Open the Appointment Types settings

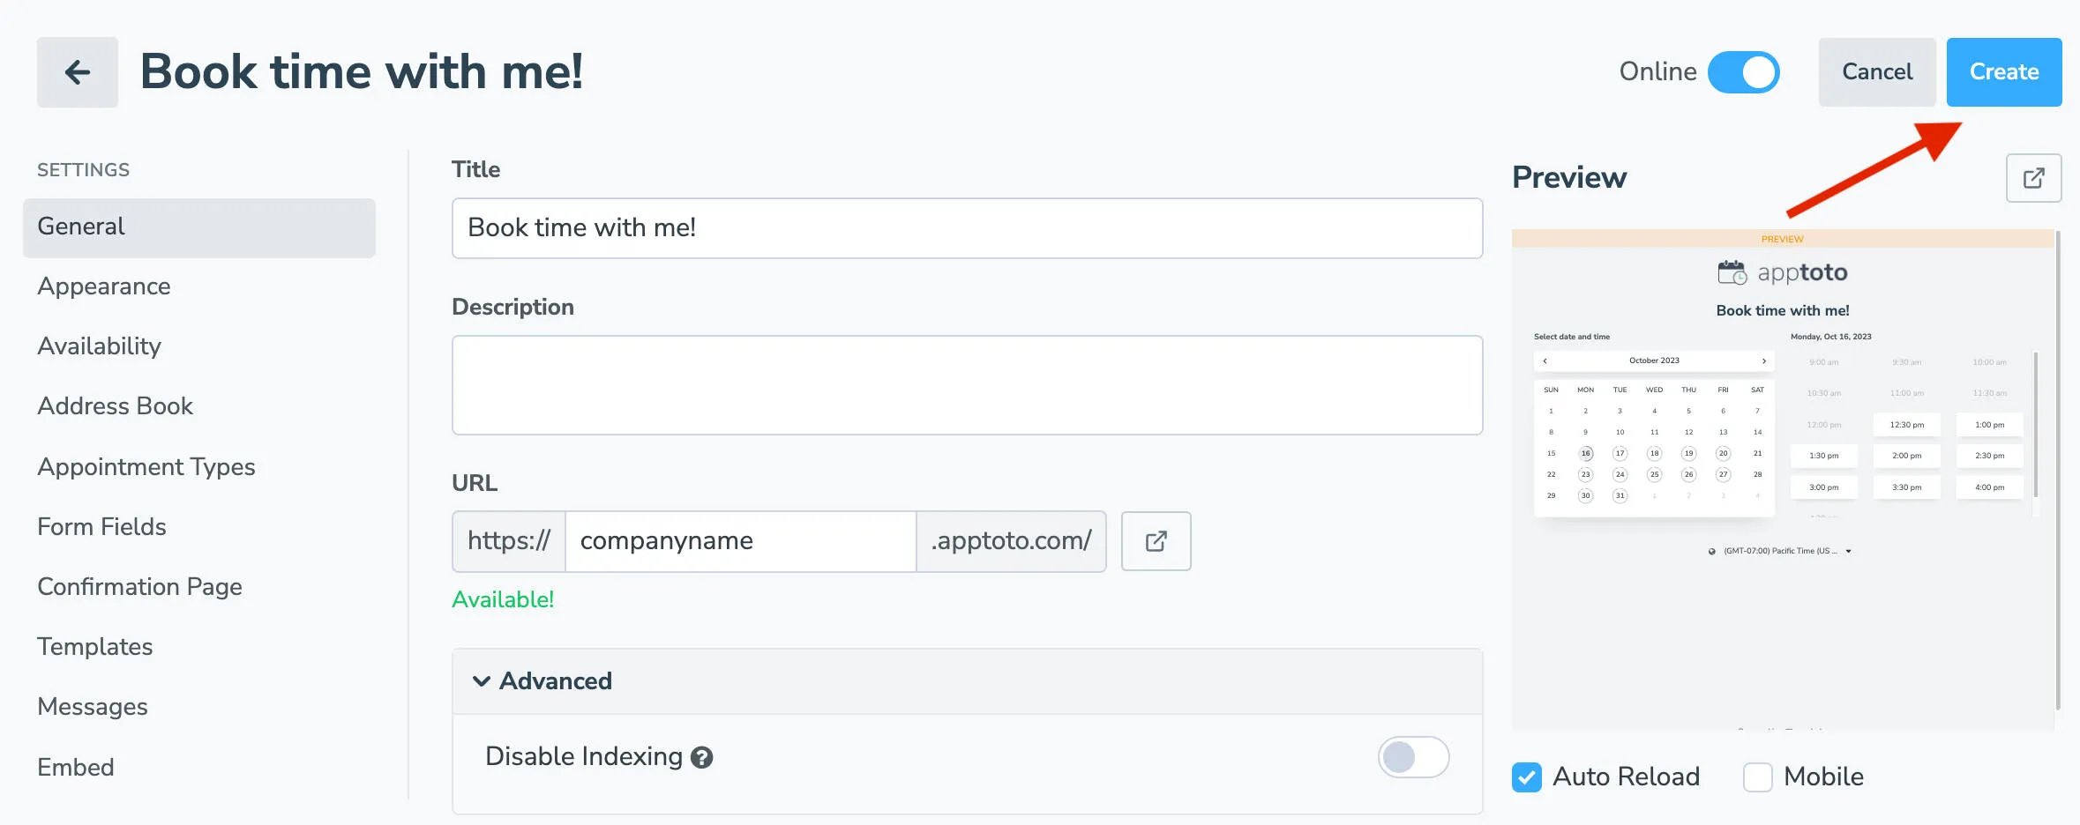[146, 466]
